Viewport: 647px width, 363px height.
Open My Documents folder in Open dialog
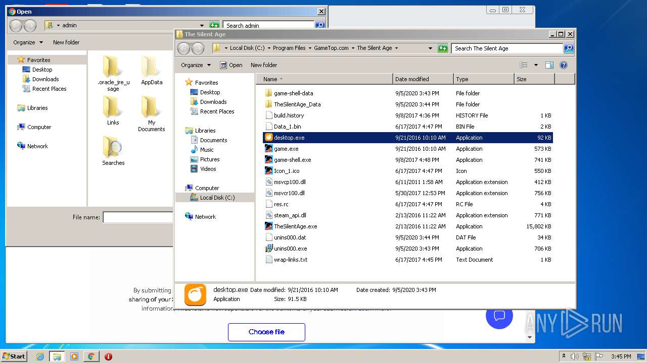[152, 114]
